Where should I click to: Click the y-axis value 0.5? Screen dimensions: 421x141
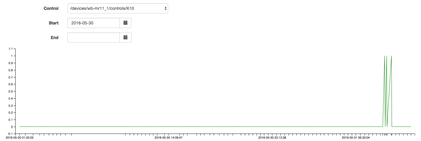click(10, 92)
